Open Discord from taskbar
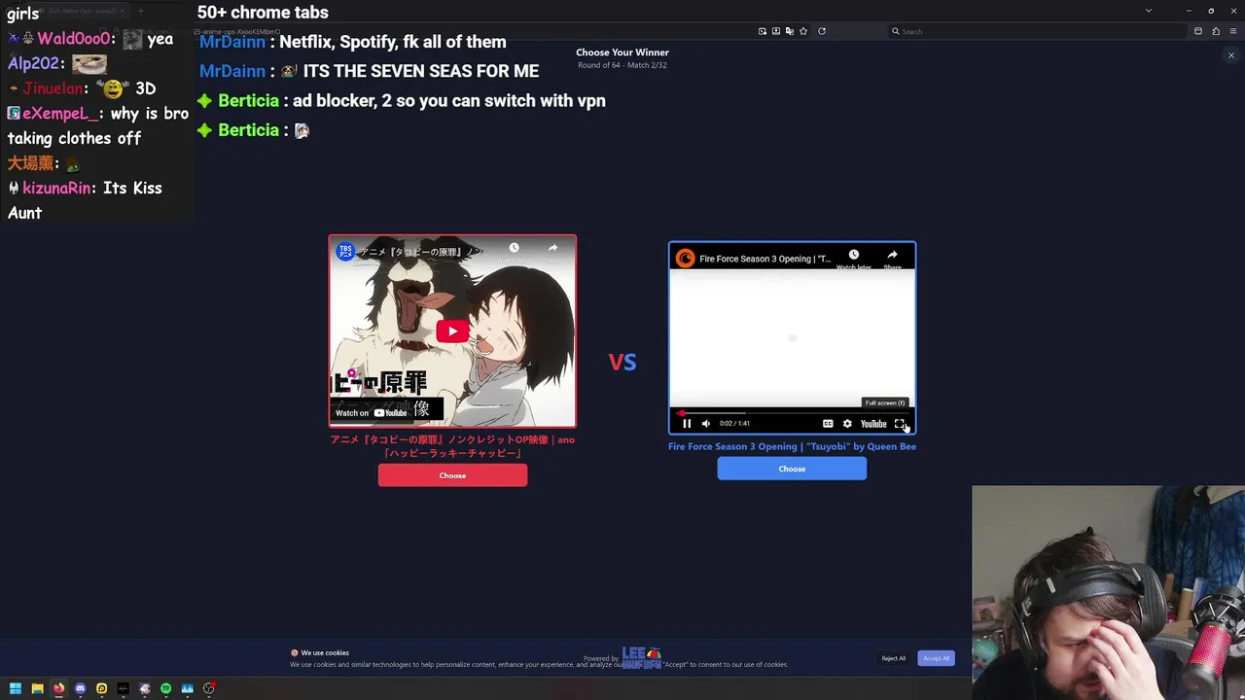Screen dimensions: 1245x700 tap(80, 688)
